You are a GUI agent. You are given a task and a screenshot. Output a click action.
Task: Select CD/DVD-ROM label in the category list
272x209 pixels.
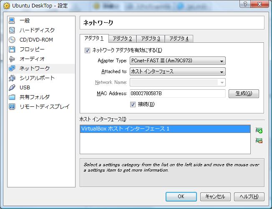point(36,40)
